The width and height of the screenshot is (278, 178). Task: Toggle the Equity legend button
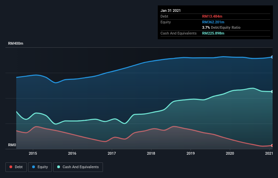point(40,167)
